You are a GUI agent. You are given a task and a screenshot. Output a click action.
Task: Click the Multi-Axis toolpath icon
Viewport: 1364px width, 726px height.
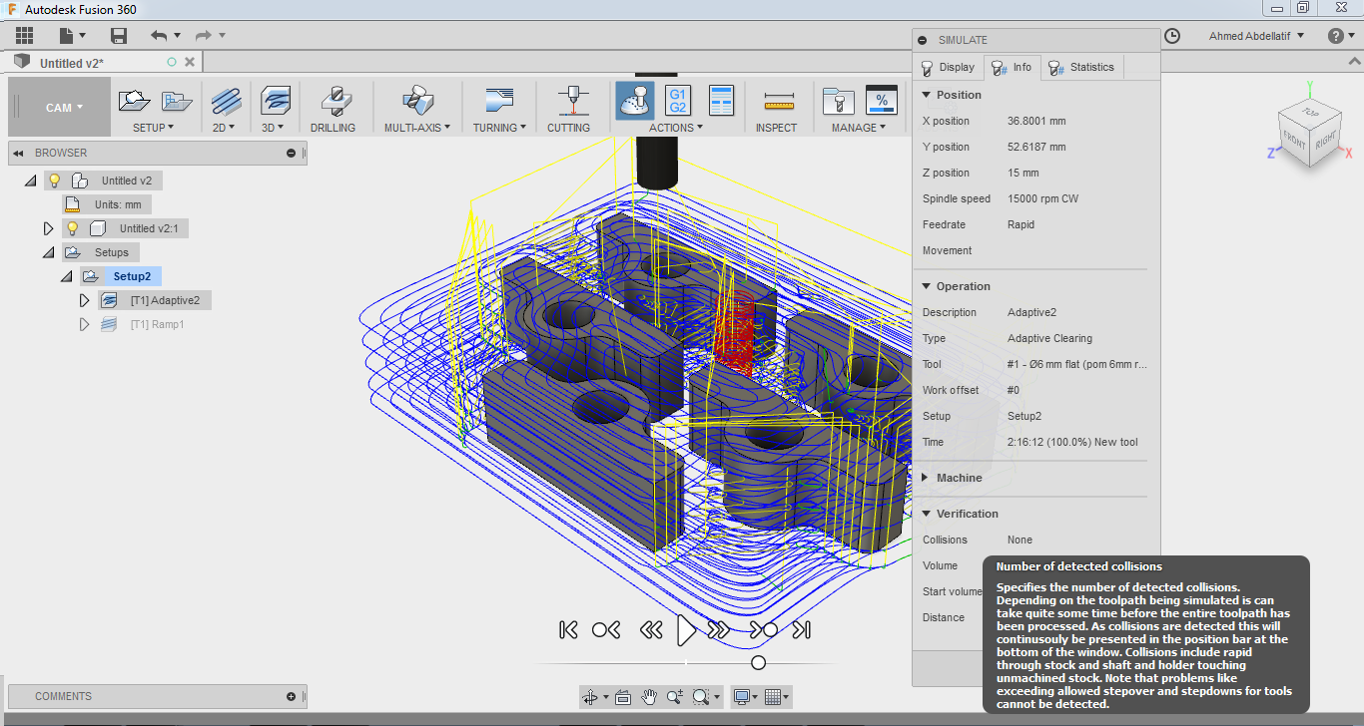point(417,101)
